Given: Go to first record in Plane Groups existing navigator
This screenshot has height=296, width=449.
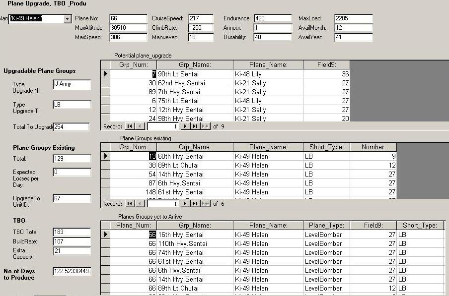Looking at the screenshot, I should pyautogui.click(x=130, y=204).
